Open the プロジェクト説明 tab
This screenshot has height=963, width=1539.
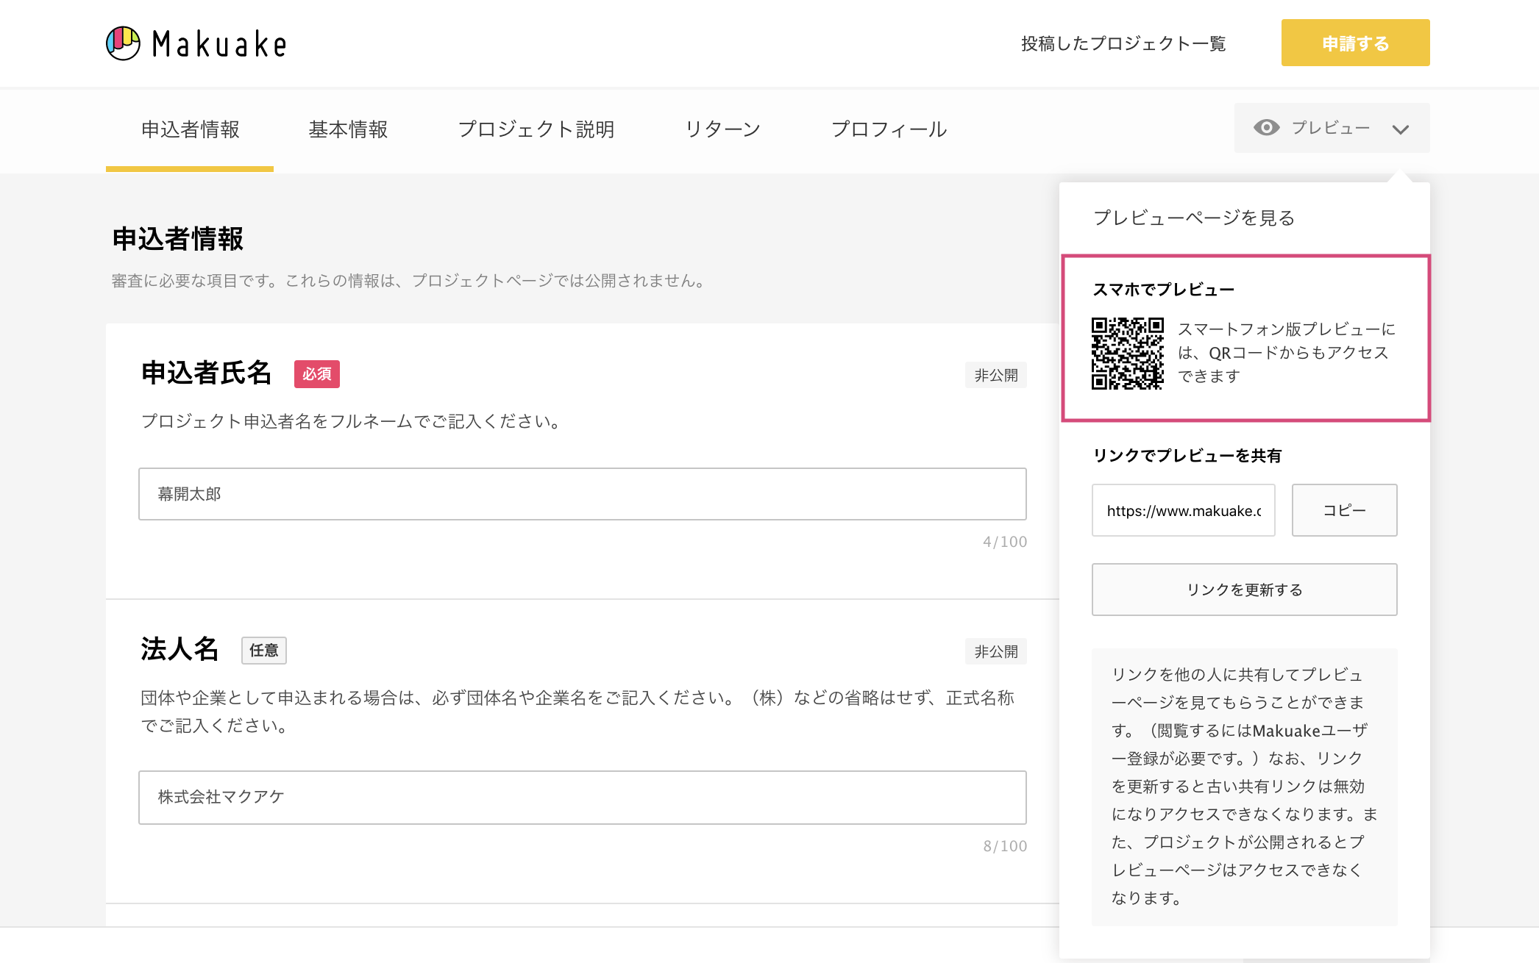coord(538,129)
